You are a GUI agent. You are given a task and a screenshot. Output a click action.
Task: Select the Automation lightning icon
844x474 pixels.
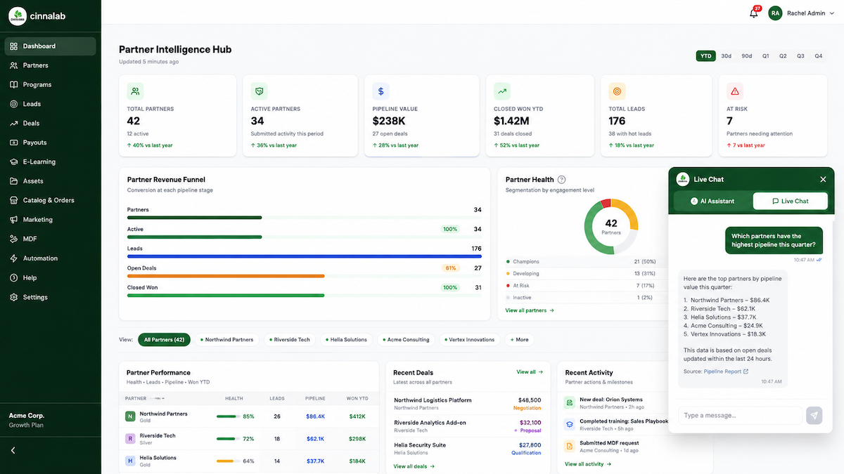[x=14, y=258]
